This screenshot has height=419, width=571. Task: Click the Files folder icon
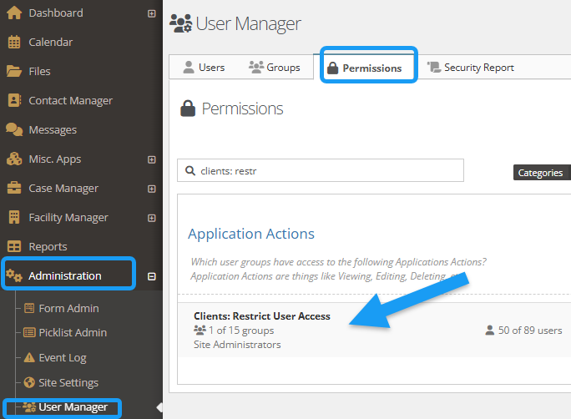click(x=13, y=71)
